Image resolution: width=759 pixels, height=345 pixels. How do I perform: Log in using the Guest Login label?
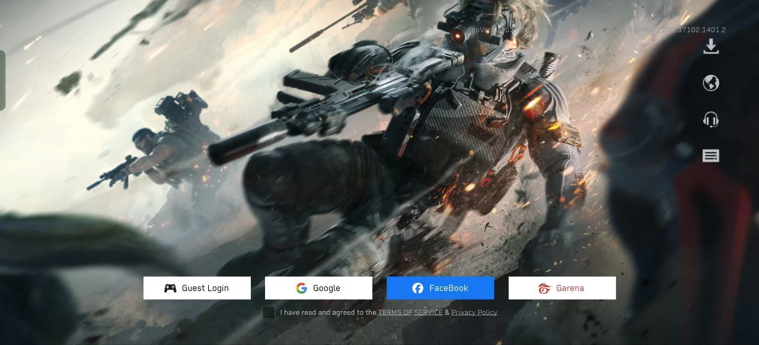click(205, 288)
